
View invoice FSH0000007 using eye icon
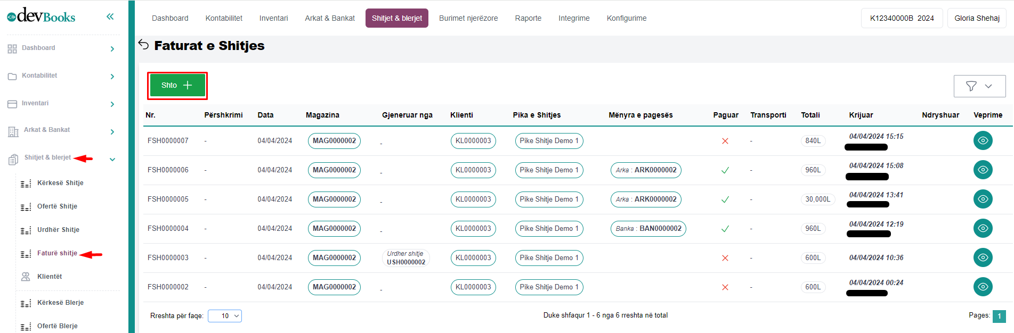[x=983, y=140]
